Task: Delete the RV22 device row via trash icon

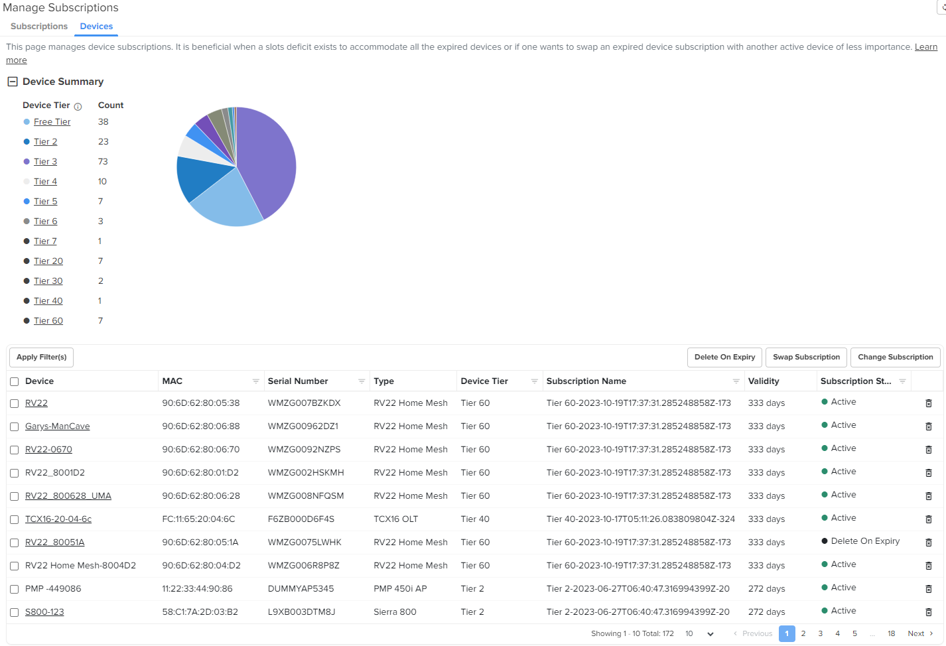Action: 929,403
